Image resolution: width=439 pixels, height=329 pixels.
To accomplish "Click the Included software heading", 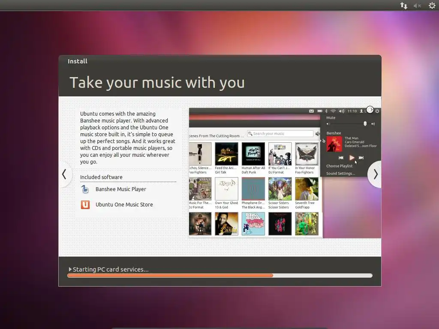I will coord(101,177).
